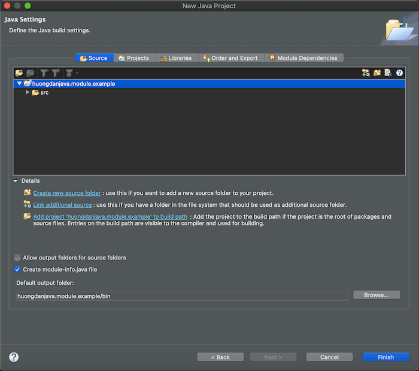This screenshot has height=371, width=419.
Task: Click the src source folder icon
Action: 35,92
